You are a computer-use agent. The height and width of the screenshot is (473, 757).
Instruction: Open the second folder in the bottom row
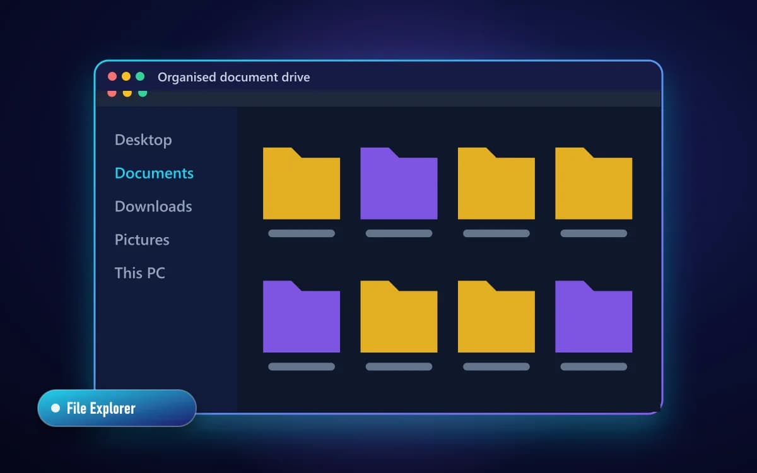point(399,317)
